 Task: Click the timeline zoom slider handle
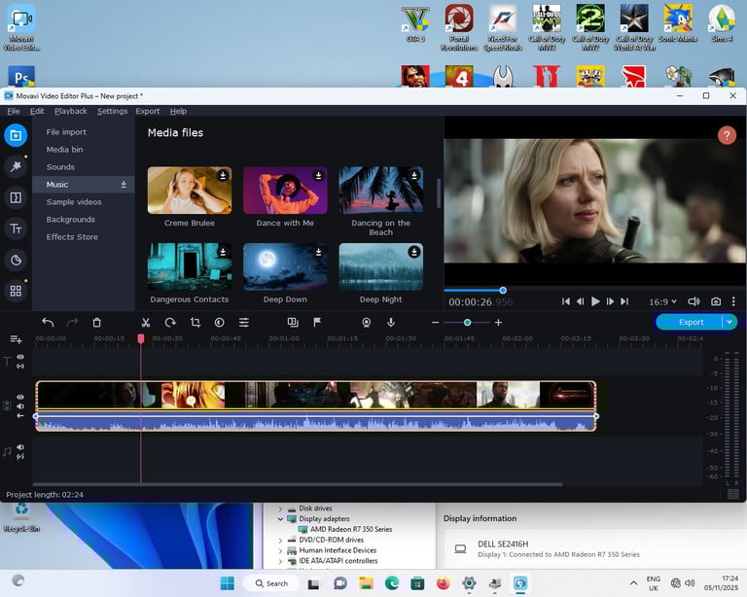pyautogui.click(x=468, y=322)
